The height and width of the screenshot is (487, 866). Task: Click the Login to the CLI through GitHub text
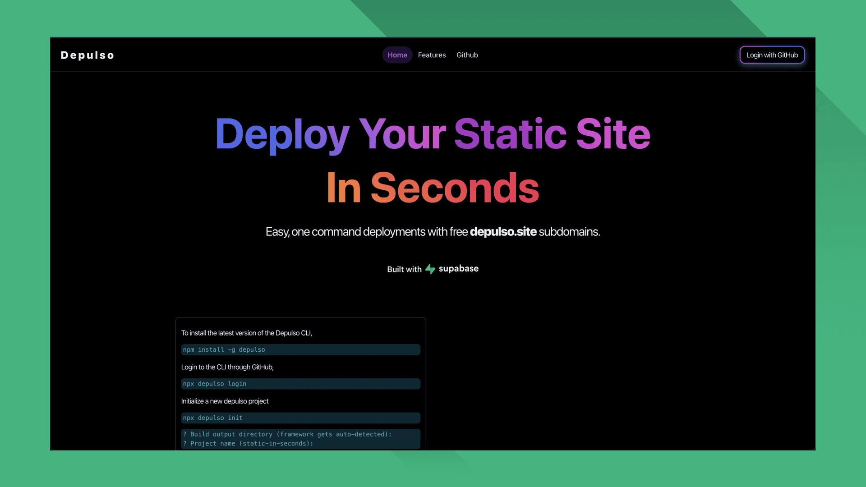coord(227,367)
